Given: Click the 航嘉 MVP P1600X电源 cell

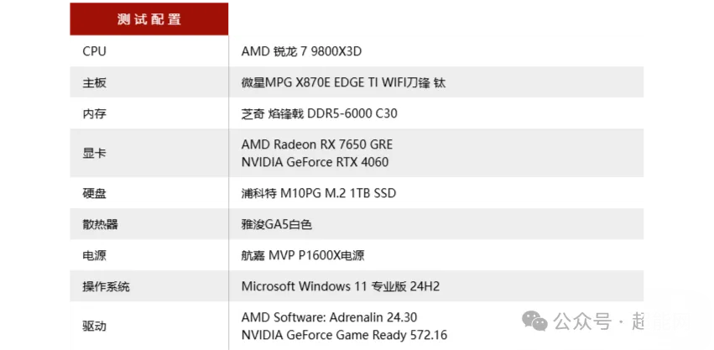Looking at the screenshot, I should click(x=302, y=255).
